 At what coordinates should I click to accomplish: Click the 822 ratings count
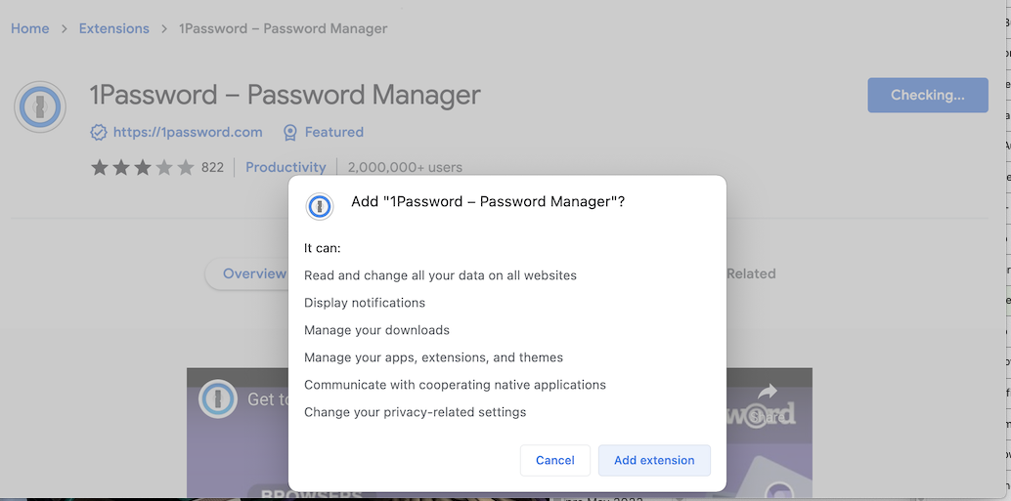[212, 168]
